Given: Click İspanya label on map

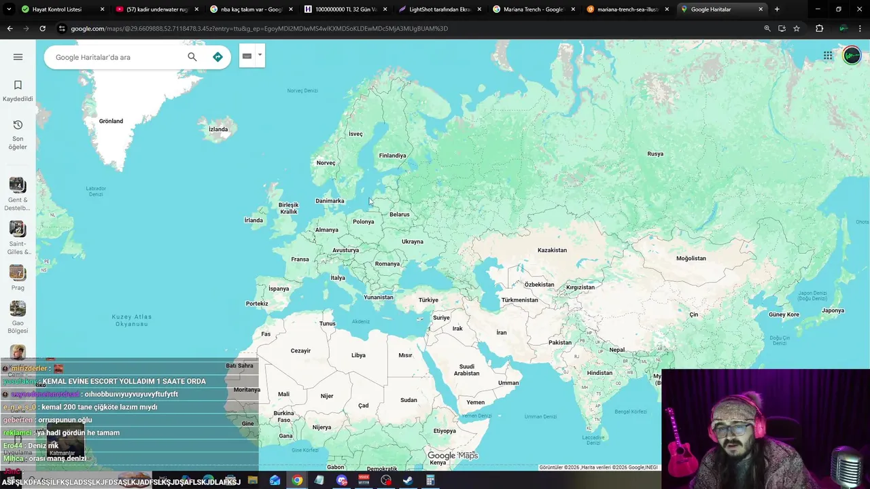Looking at the screenshot, I should 279,289.
